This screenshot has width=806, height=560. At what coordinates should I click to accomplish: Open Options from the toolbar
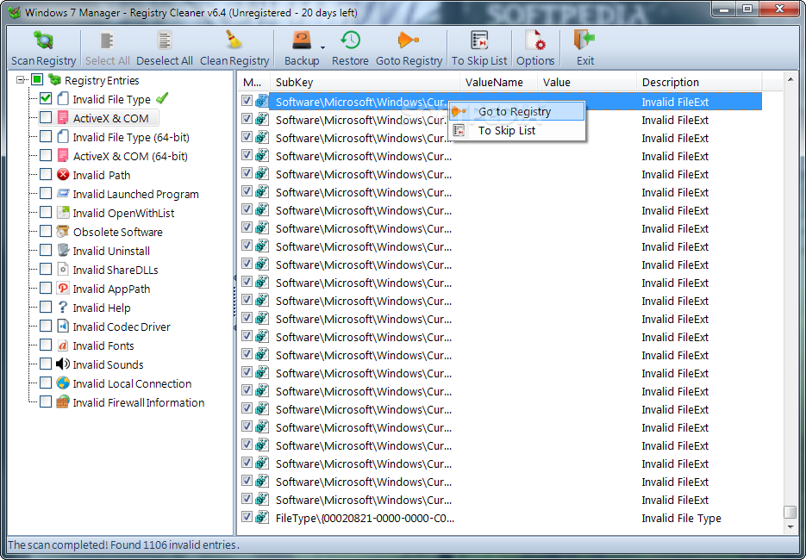click(x=535, y=49)
